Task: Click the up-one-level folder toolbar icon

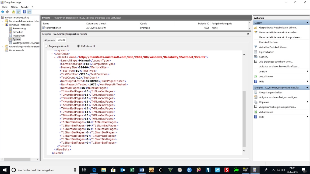Action: click(x=13, y=12)
